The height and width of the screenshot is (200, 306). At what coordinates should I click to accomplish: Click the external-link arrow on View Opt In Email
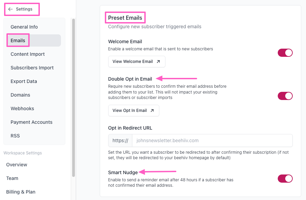[152, 111]
